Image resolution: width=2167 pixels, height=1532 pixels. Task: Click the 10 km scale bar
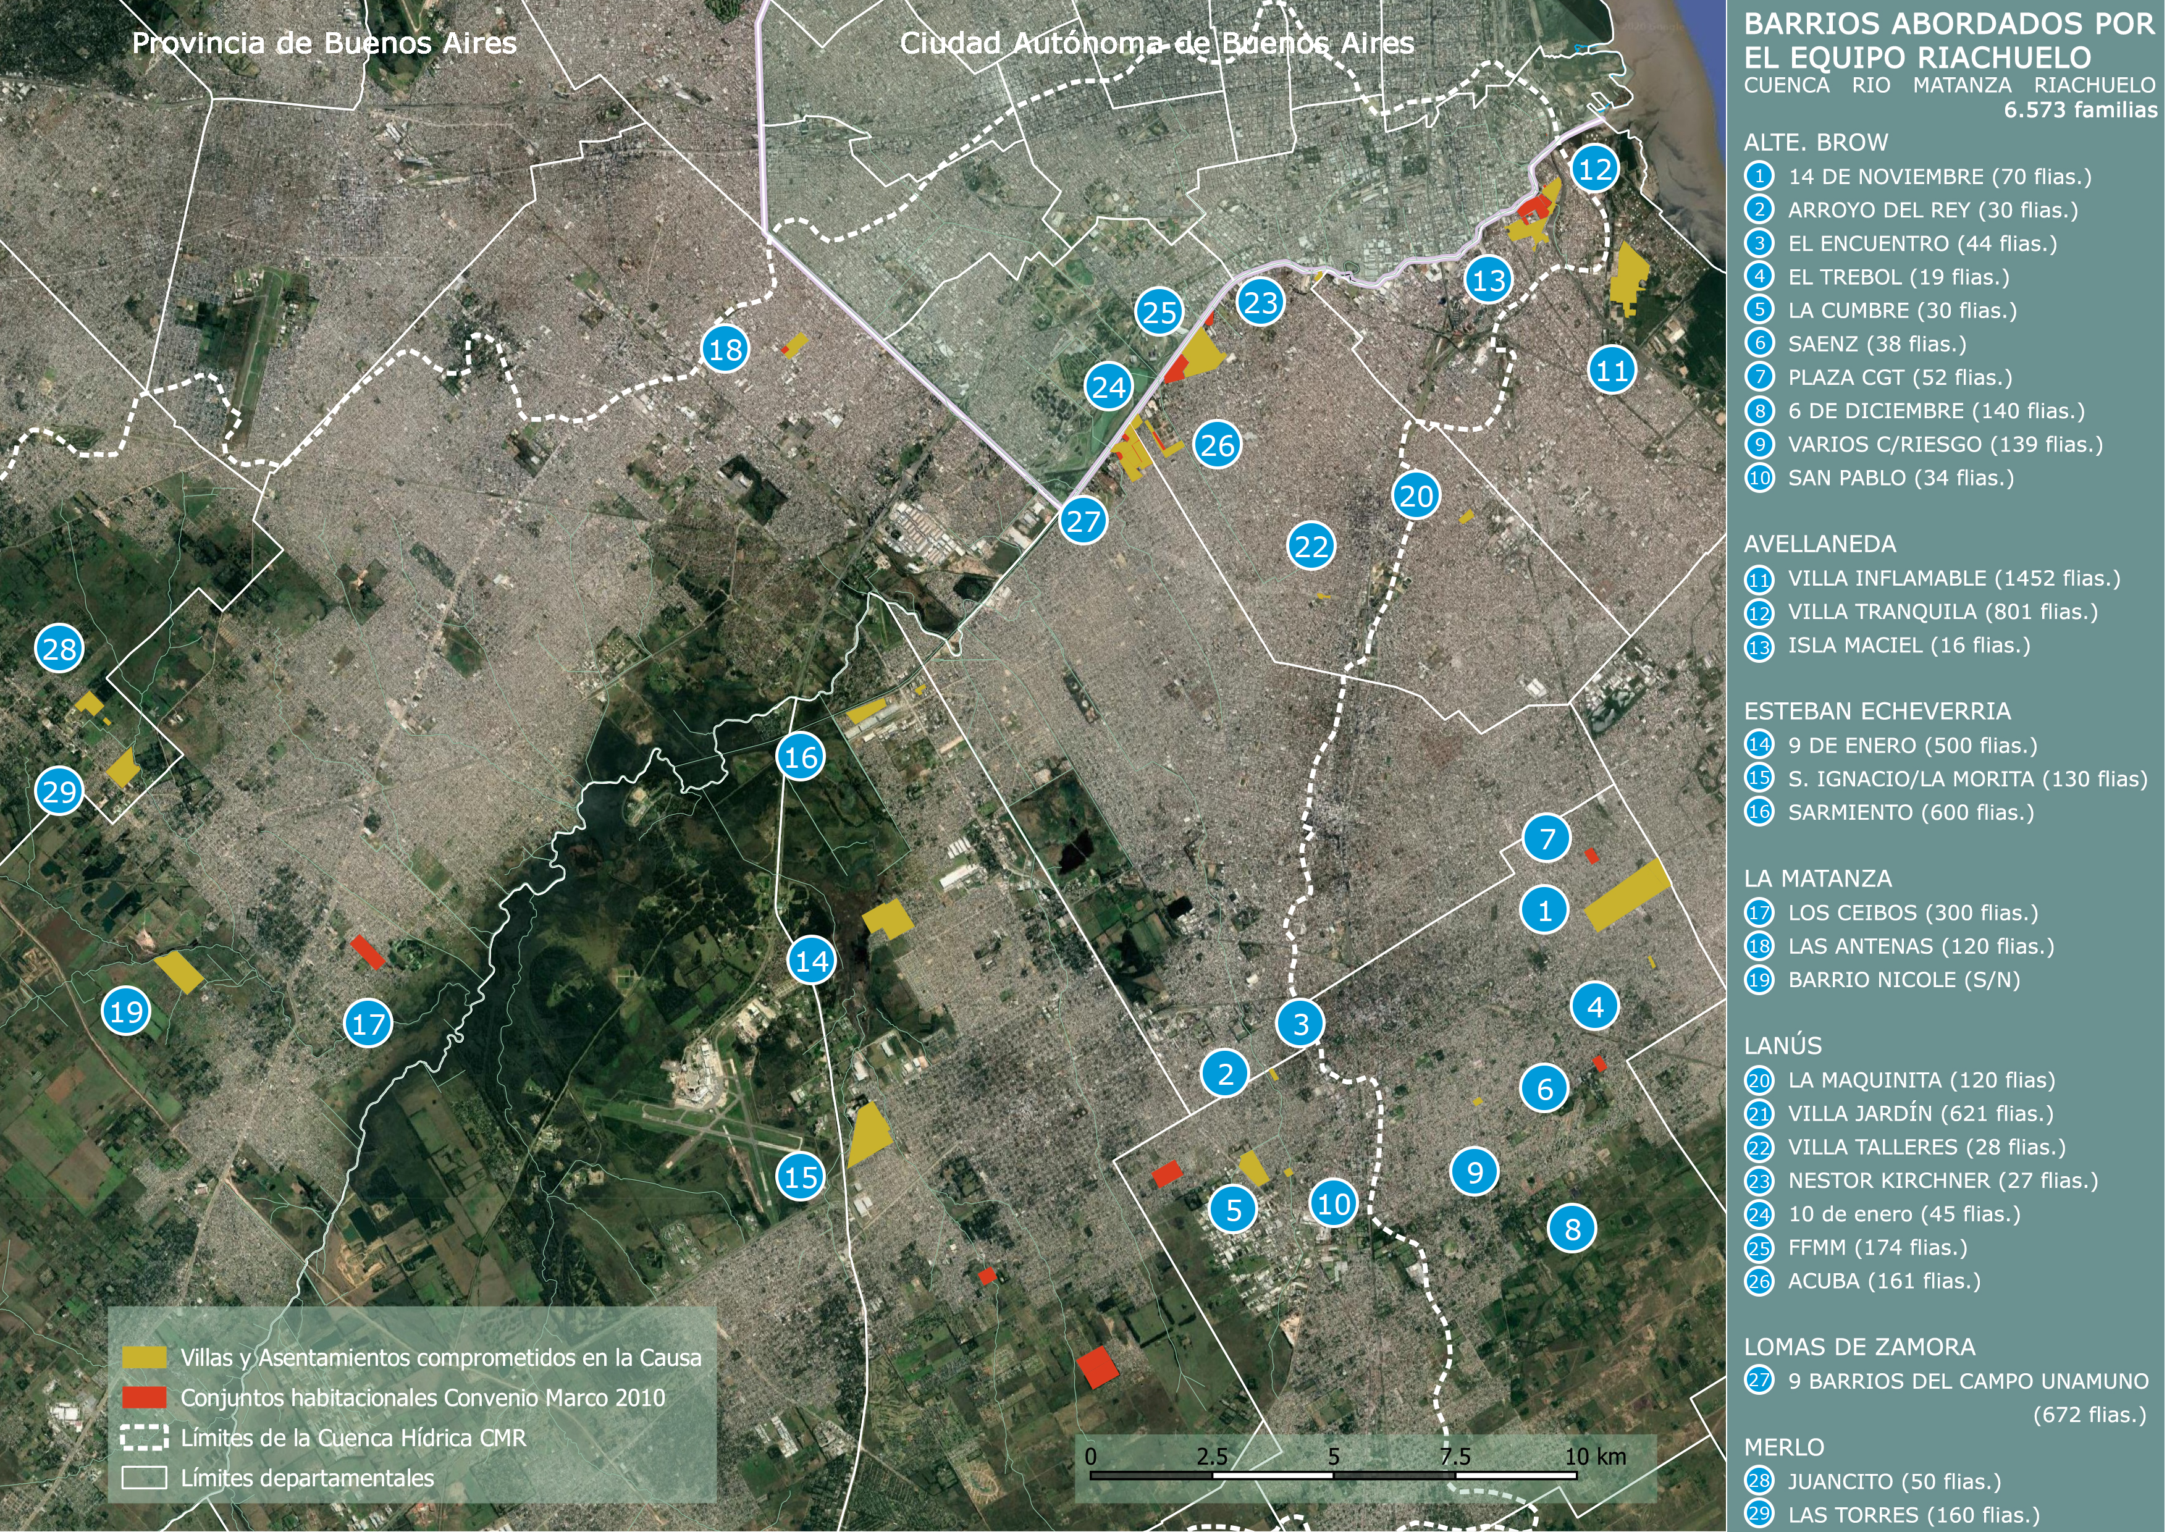(1332, 1475)
